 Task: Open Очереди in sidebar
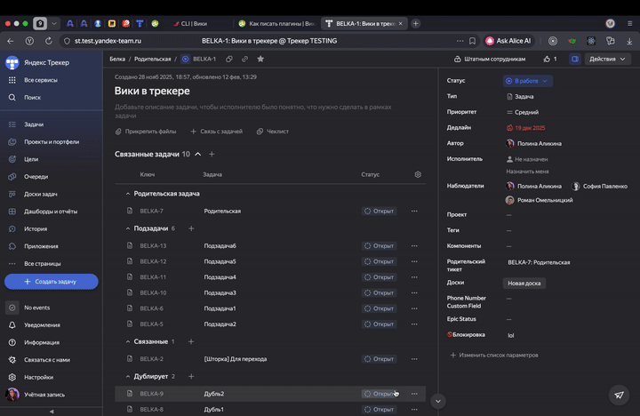[x=36, y=176]
